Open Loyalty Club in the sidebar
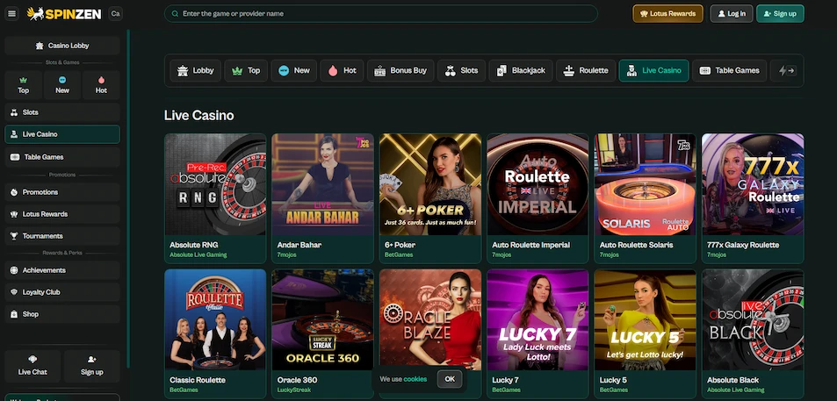The image size is (837, 401). [x=62, y=292]
